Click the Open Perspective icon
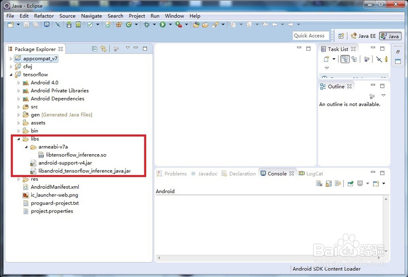 [341, 36]
